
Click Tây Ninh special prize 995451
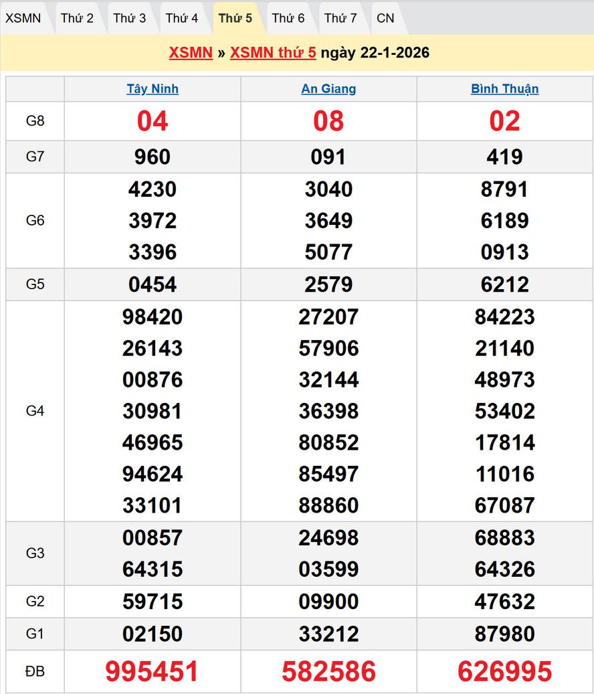153,671
